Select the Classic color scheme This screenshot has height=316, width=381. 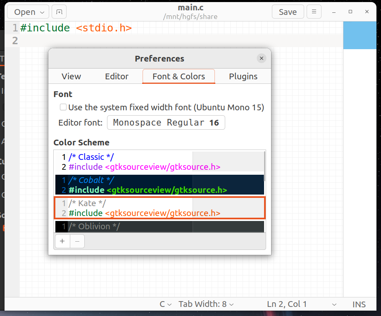[x=160, y=162]
